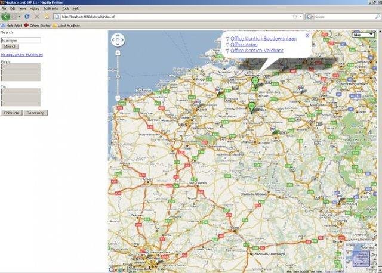Choose search engine via Google icon dropdown
The width and height of the screenshot is (382, 273).
coord(310,17)
